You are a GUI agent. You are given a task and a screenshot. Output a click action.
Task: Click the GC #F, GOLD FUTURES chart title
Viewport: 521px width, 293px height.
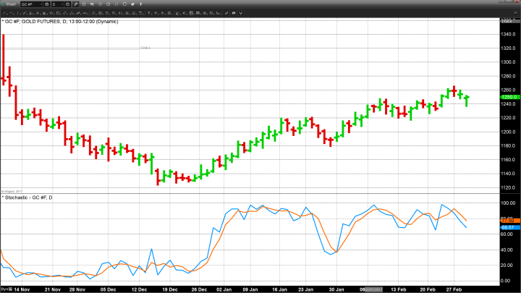coord(51,21)
